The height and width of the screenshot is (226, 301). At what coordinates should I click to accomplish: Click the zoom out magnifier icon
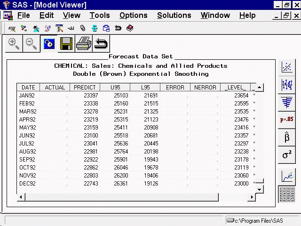pos(31,44)
